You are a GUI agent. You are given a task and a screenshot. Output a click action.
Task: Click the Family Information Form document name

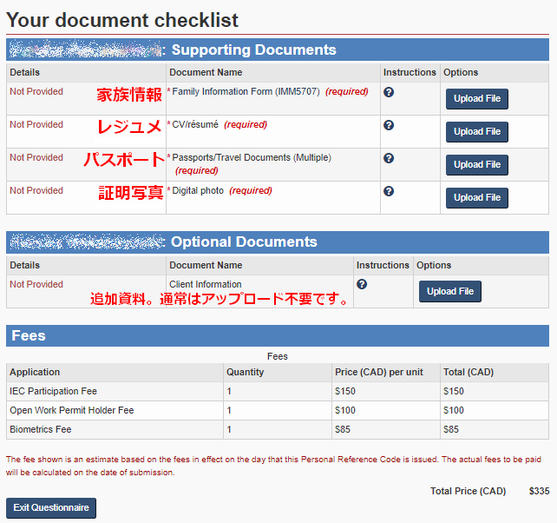click(246, 92)
